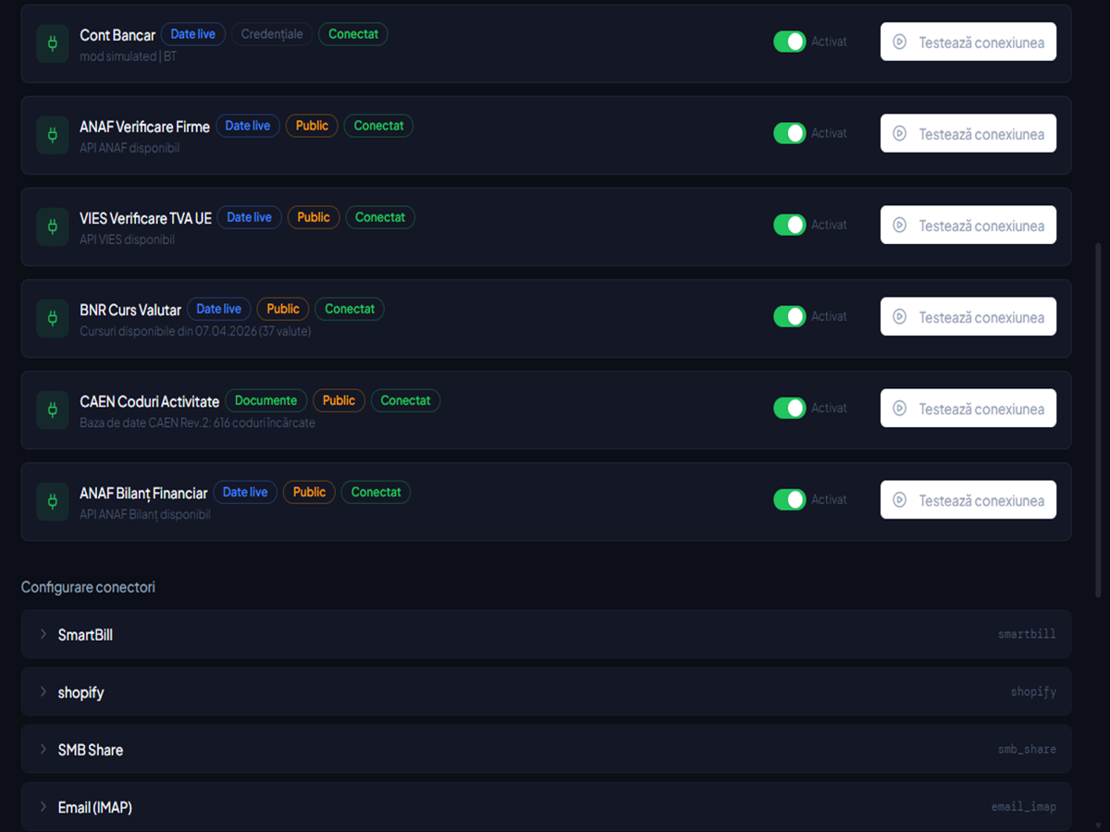Click Testează conexiunea for Cont Bancar
This screenshot has height=832, width=1110.
pos(968,42)
